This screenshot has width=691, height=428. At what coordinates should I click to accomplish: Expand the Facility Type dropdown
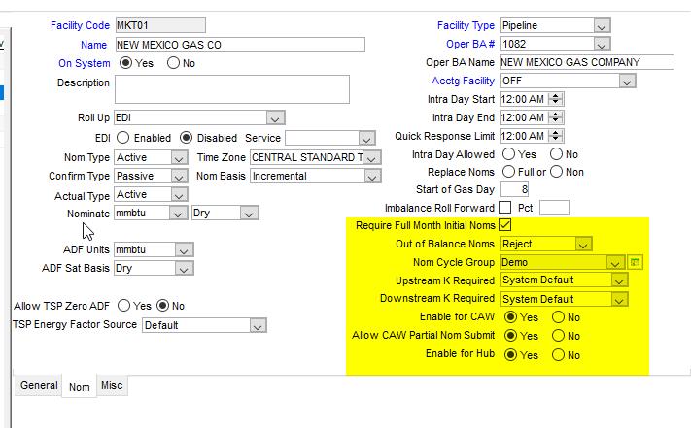tap(601, 26)
